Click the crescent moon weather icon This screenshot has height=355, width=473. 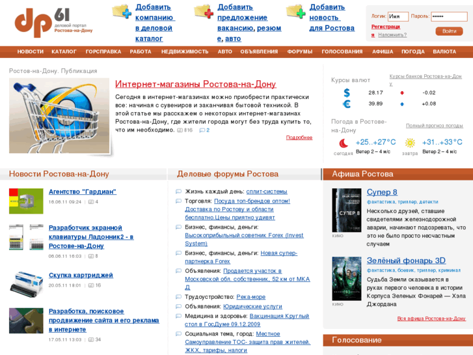344,143
